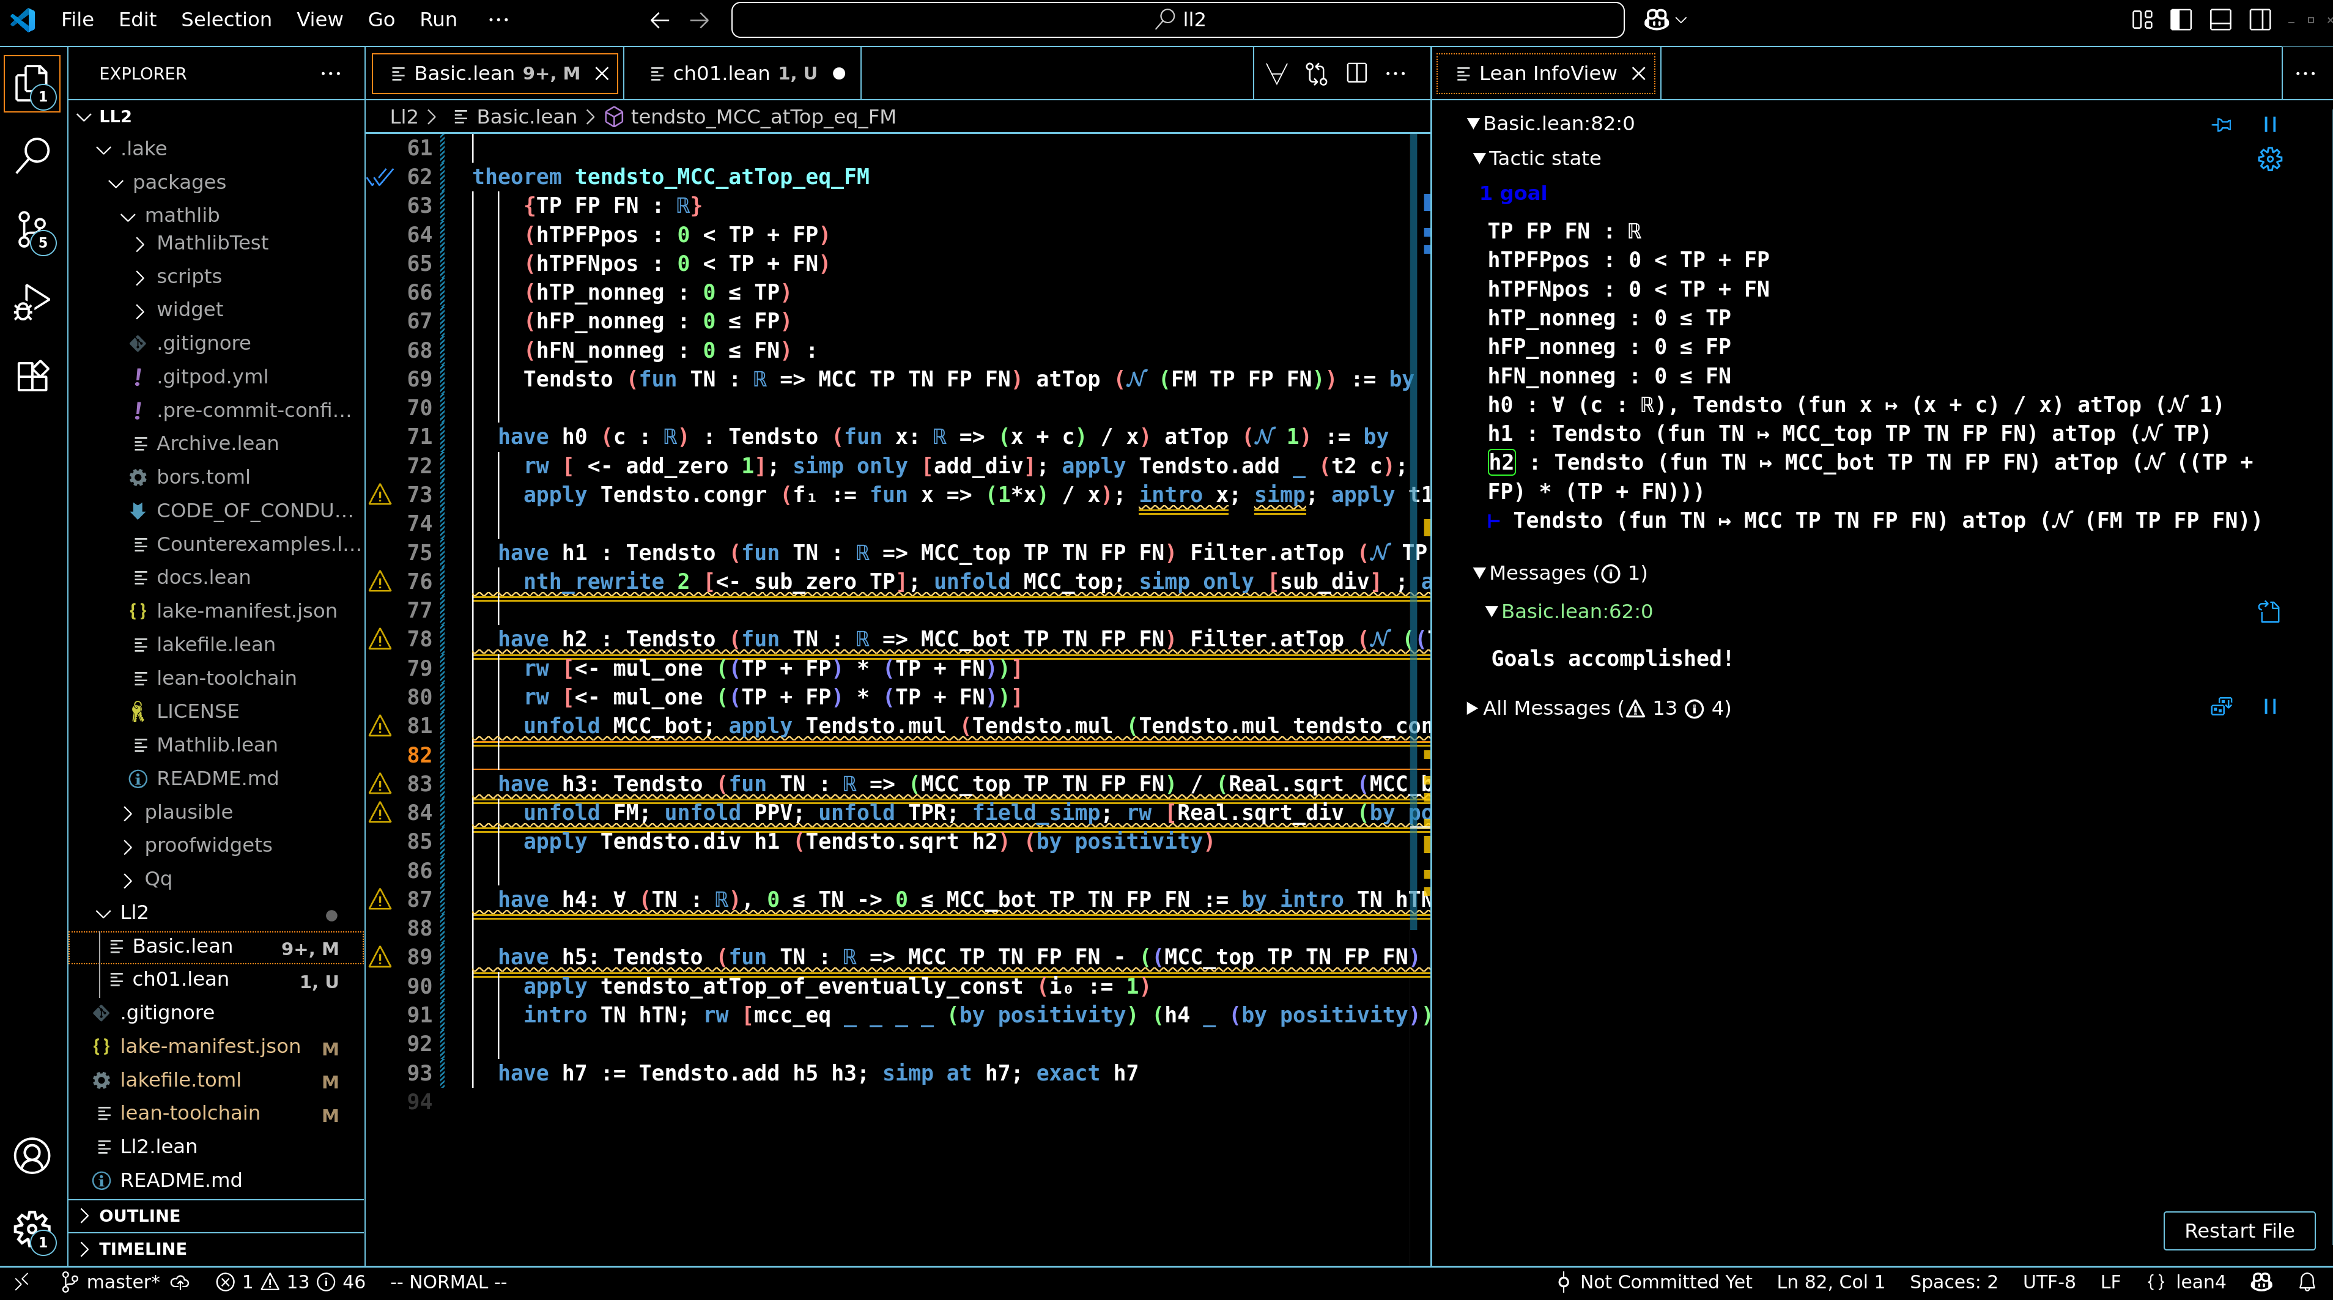Screen dimensions: 2333x1300
Task: Open the Source Control view
Action: 32,230
